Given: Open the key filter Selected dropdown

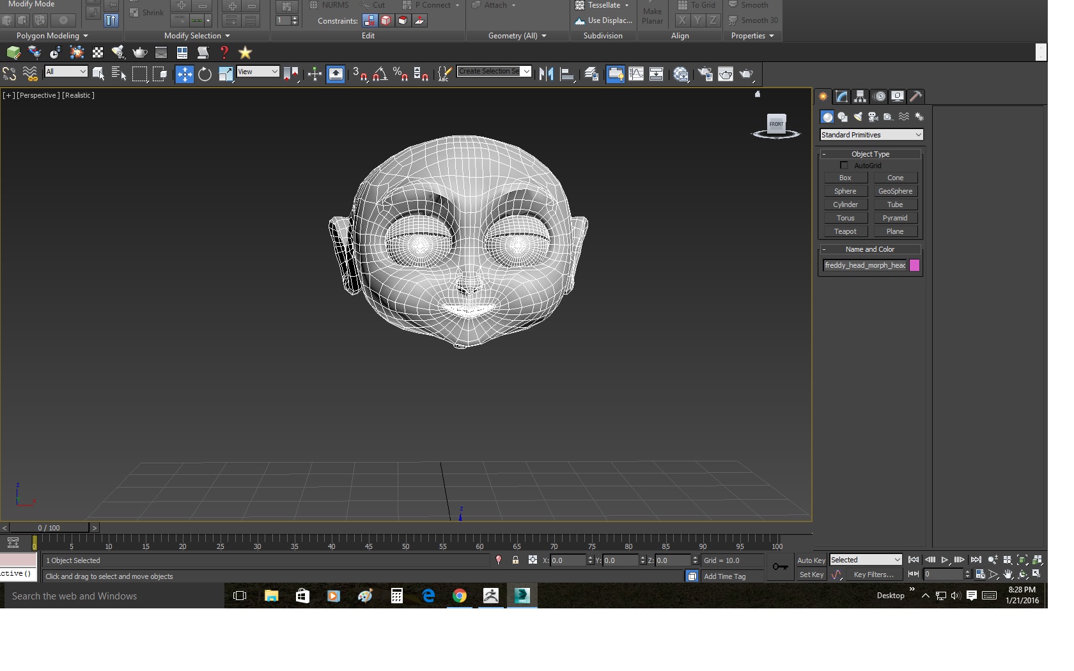Looking at the screenshot, I should pos(865,560).
